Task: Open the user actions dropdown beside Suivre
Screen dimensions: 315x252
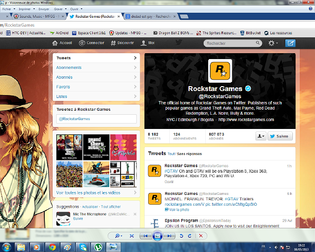Action: [x=261, y=136]
